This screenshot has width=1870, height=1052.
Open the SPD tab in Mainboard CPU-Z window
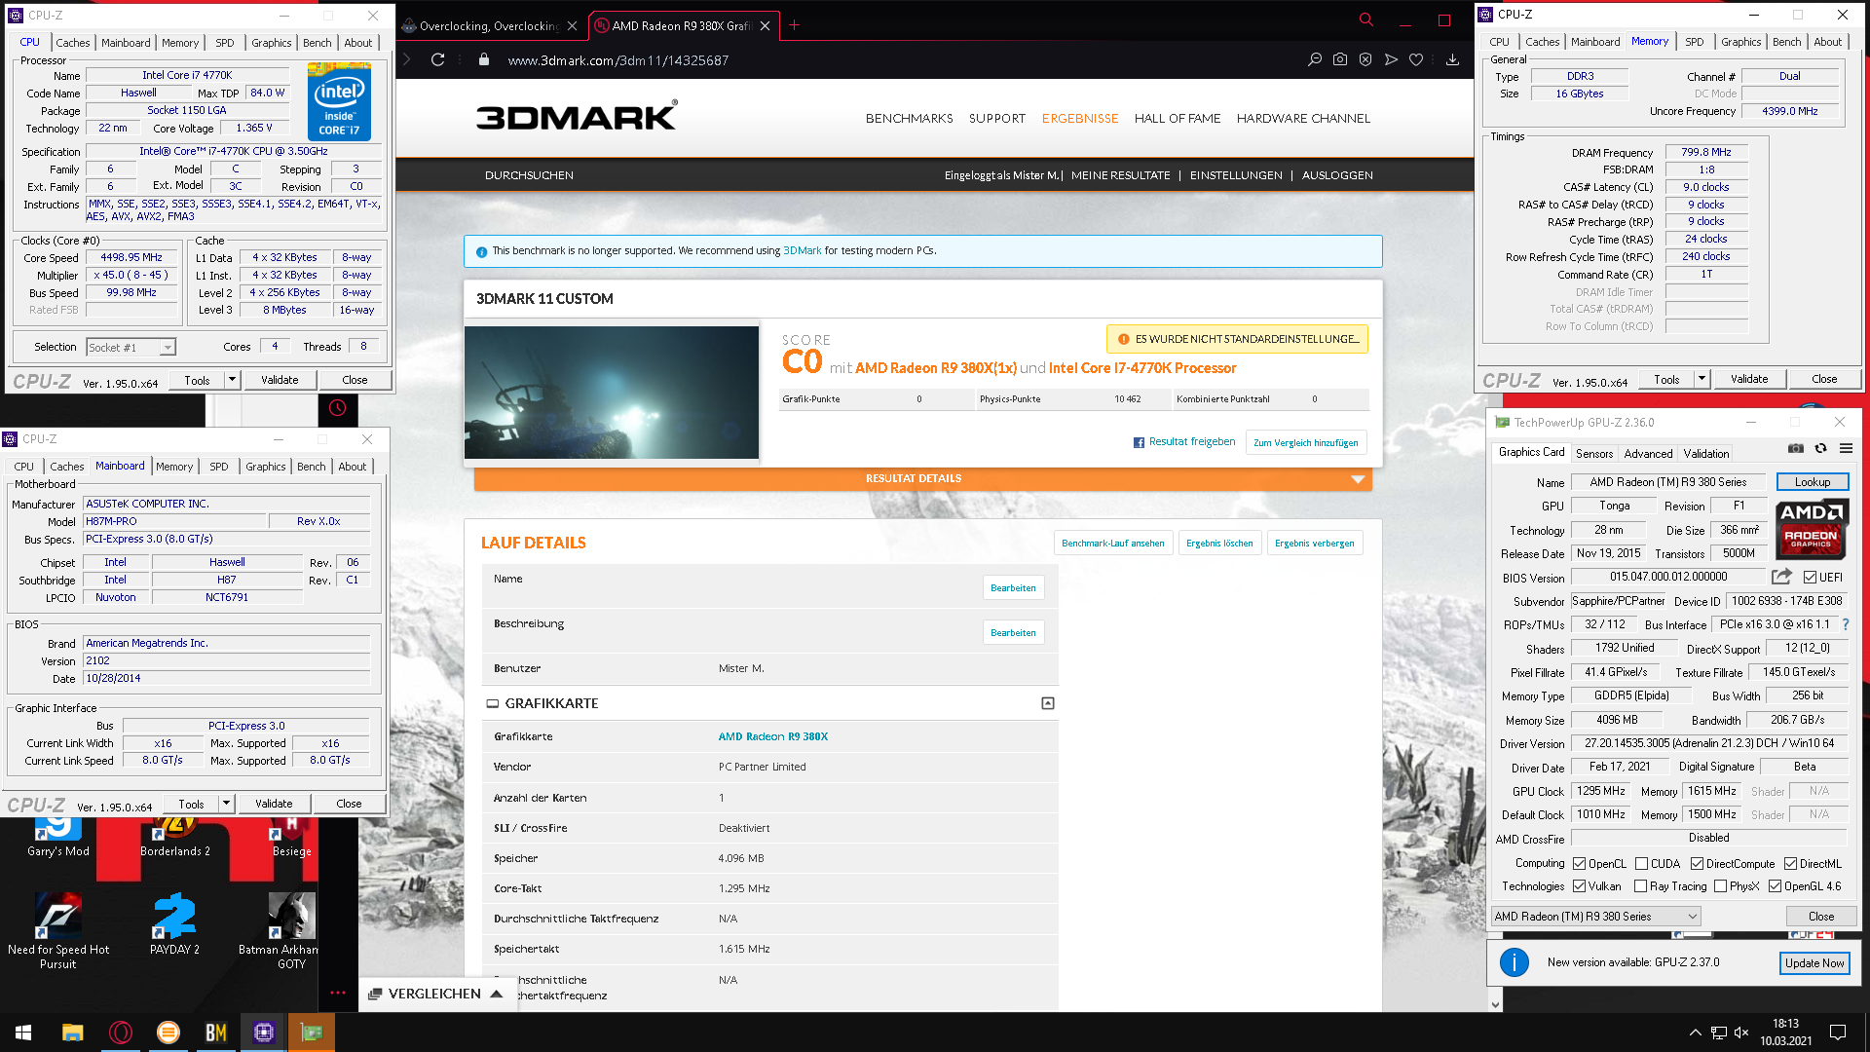(219, 467)
